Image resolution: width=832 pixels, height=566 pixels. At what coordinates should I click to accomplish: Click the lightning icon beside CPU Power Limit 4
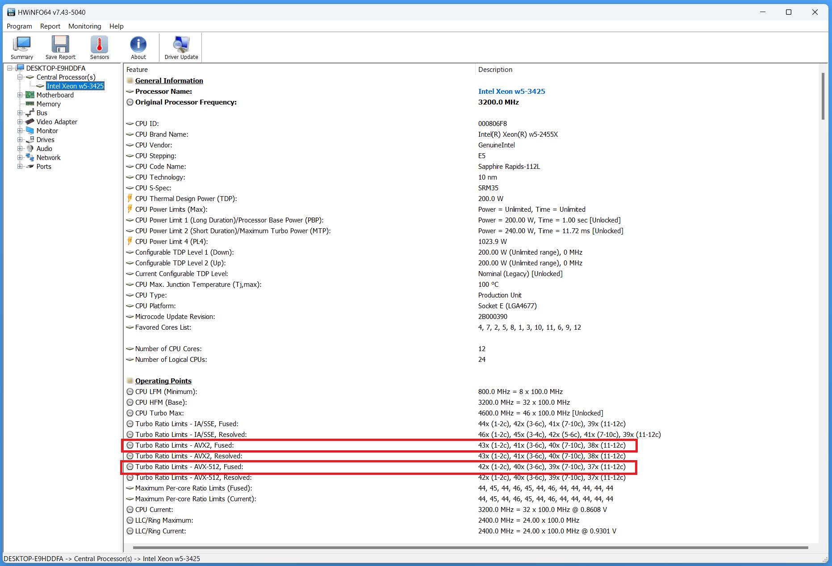click(x=130, y=241)
